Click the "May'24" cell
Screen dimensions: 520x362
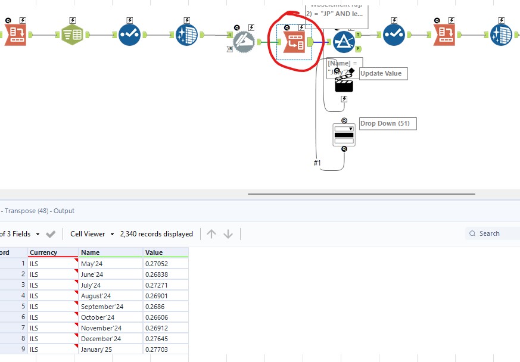tap(111, 264)
